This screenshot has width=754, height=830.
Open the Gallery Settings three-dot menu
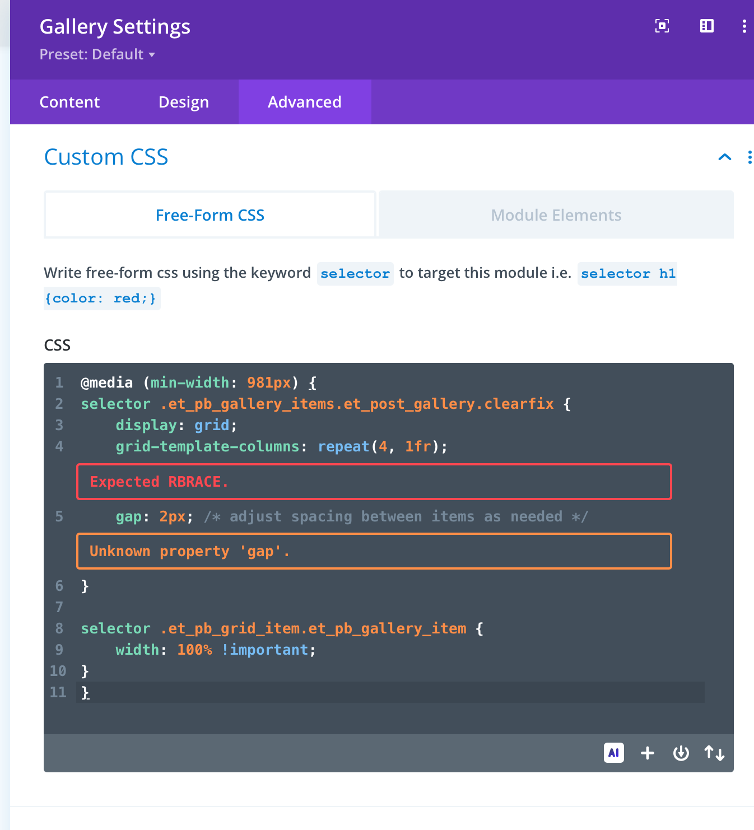(x=744, y=26)
